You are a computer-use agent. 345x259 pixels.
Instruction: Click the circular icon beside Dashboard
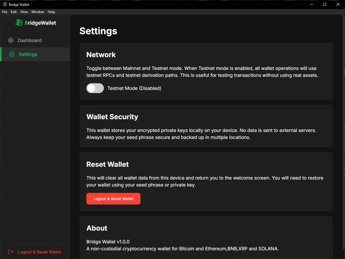coord(11,40)
